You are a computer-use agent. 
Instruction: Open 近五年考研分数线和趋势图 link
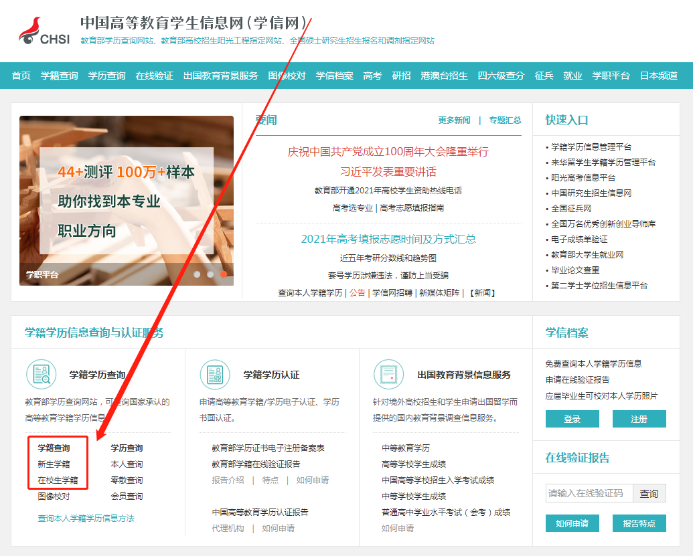pos(388,258)
